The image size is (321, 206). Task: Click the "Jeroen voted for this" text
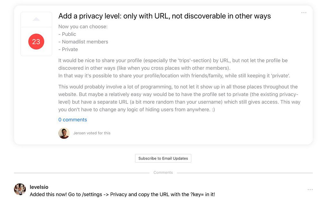point(92,133)
